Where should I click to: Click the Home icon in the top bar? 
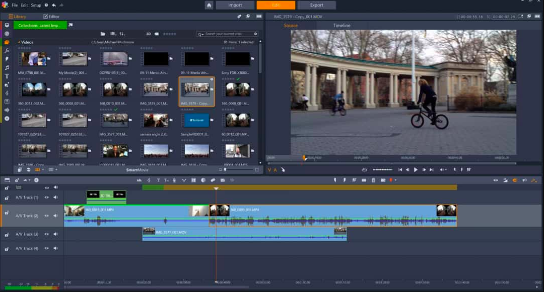[x=209, y=5]
